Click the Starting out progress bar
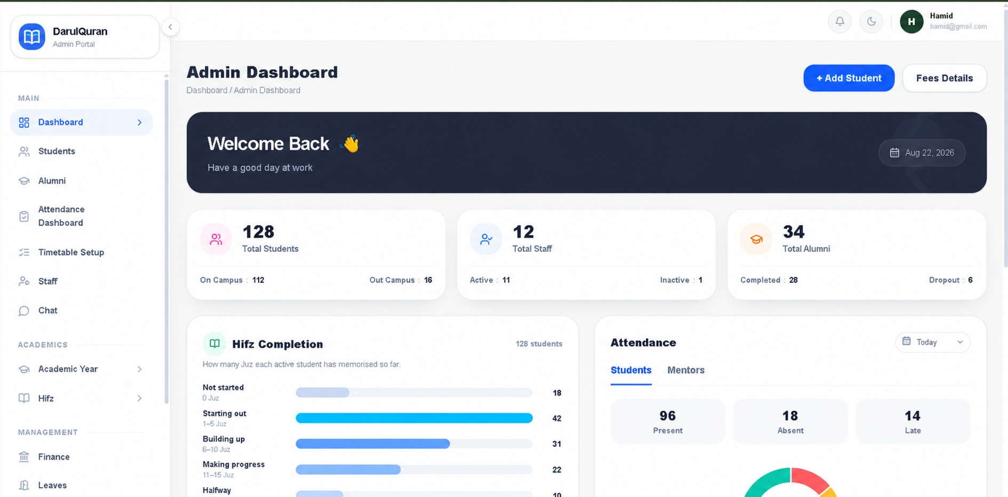1008x497 pixels. tap(414, 418)
